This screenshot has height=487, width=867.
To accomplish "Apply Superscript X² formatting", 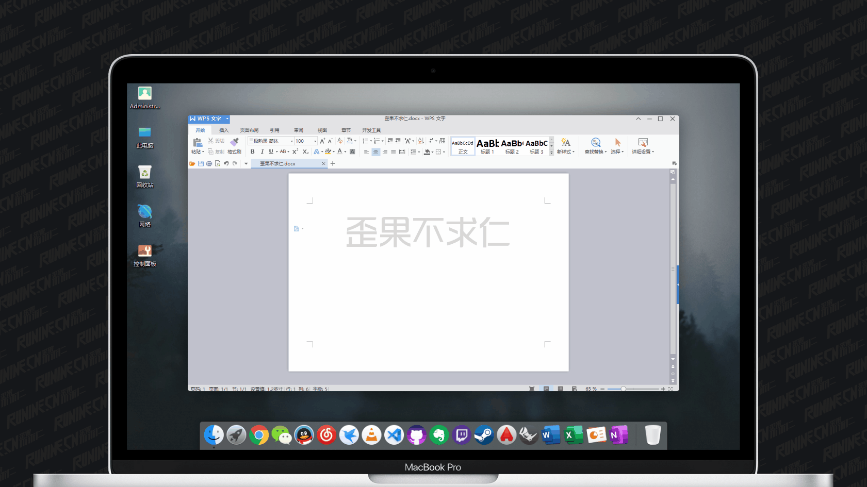I will coord(295,152).
